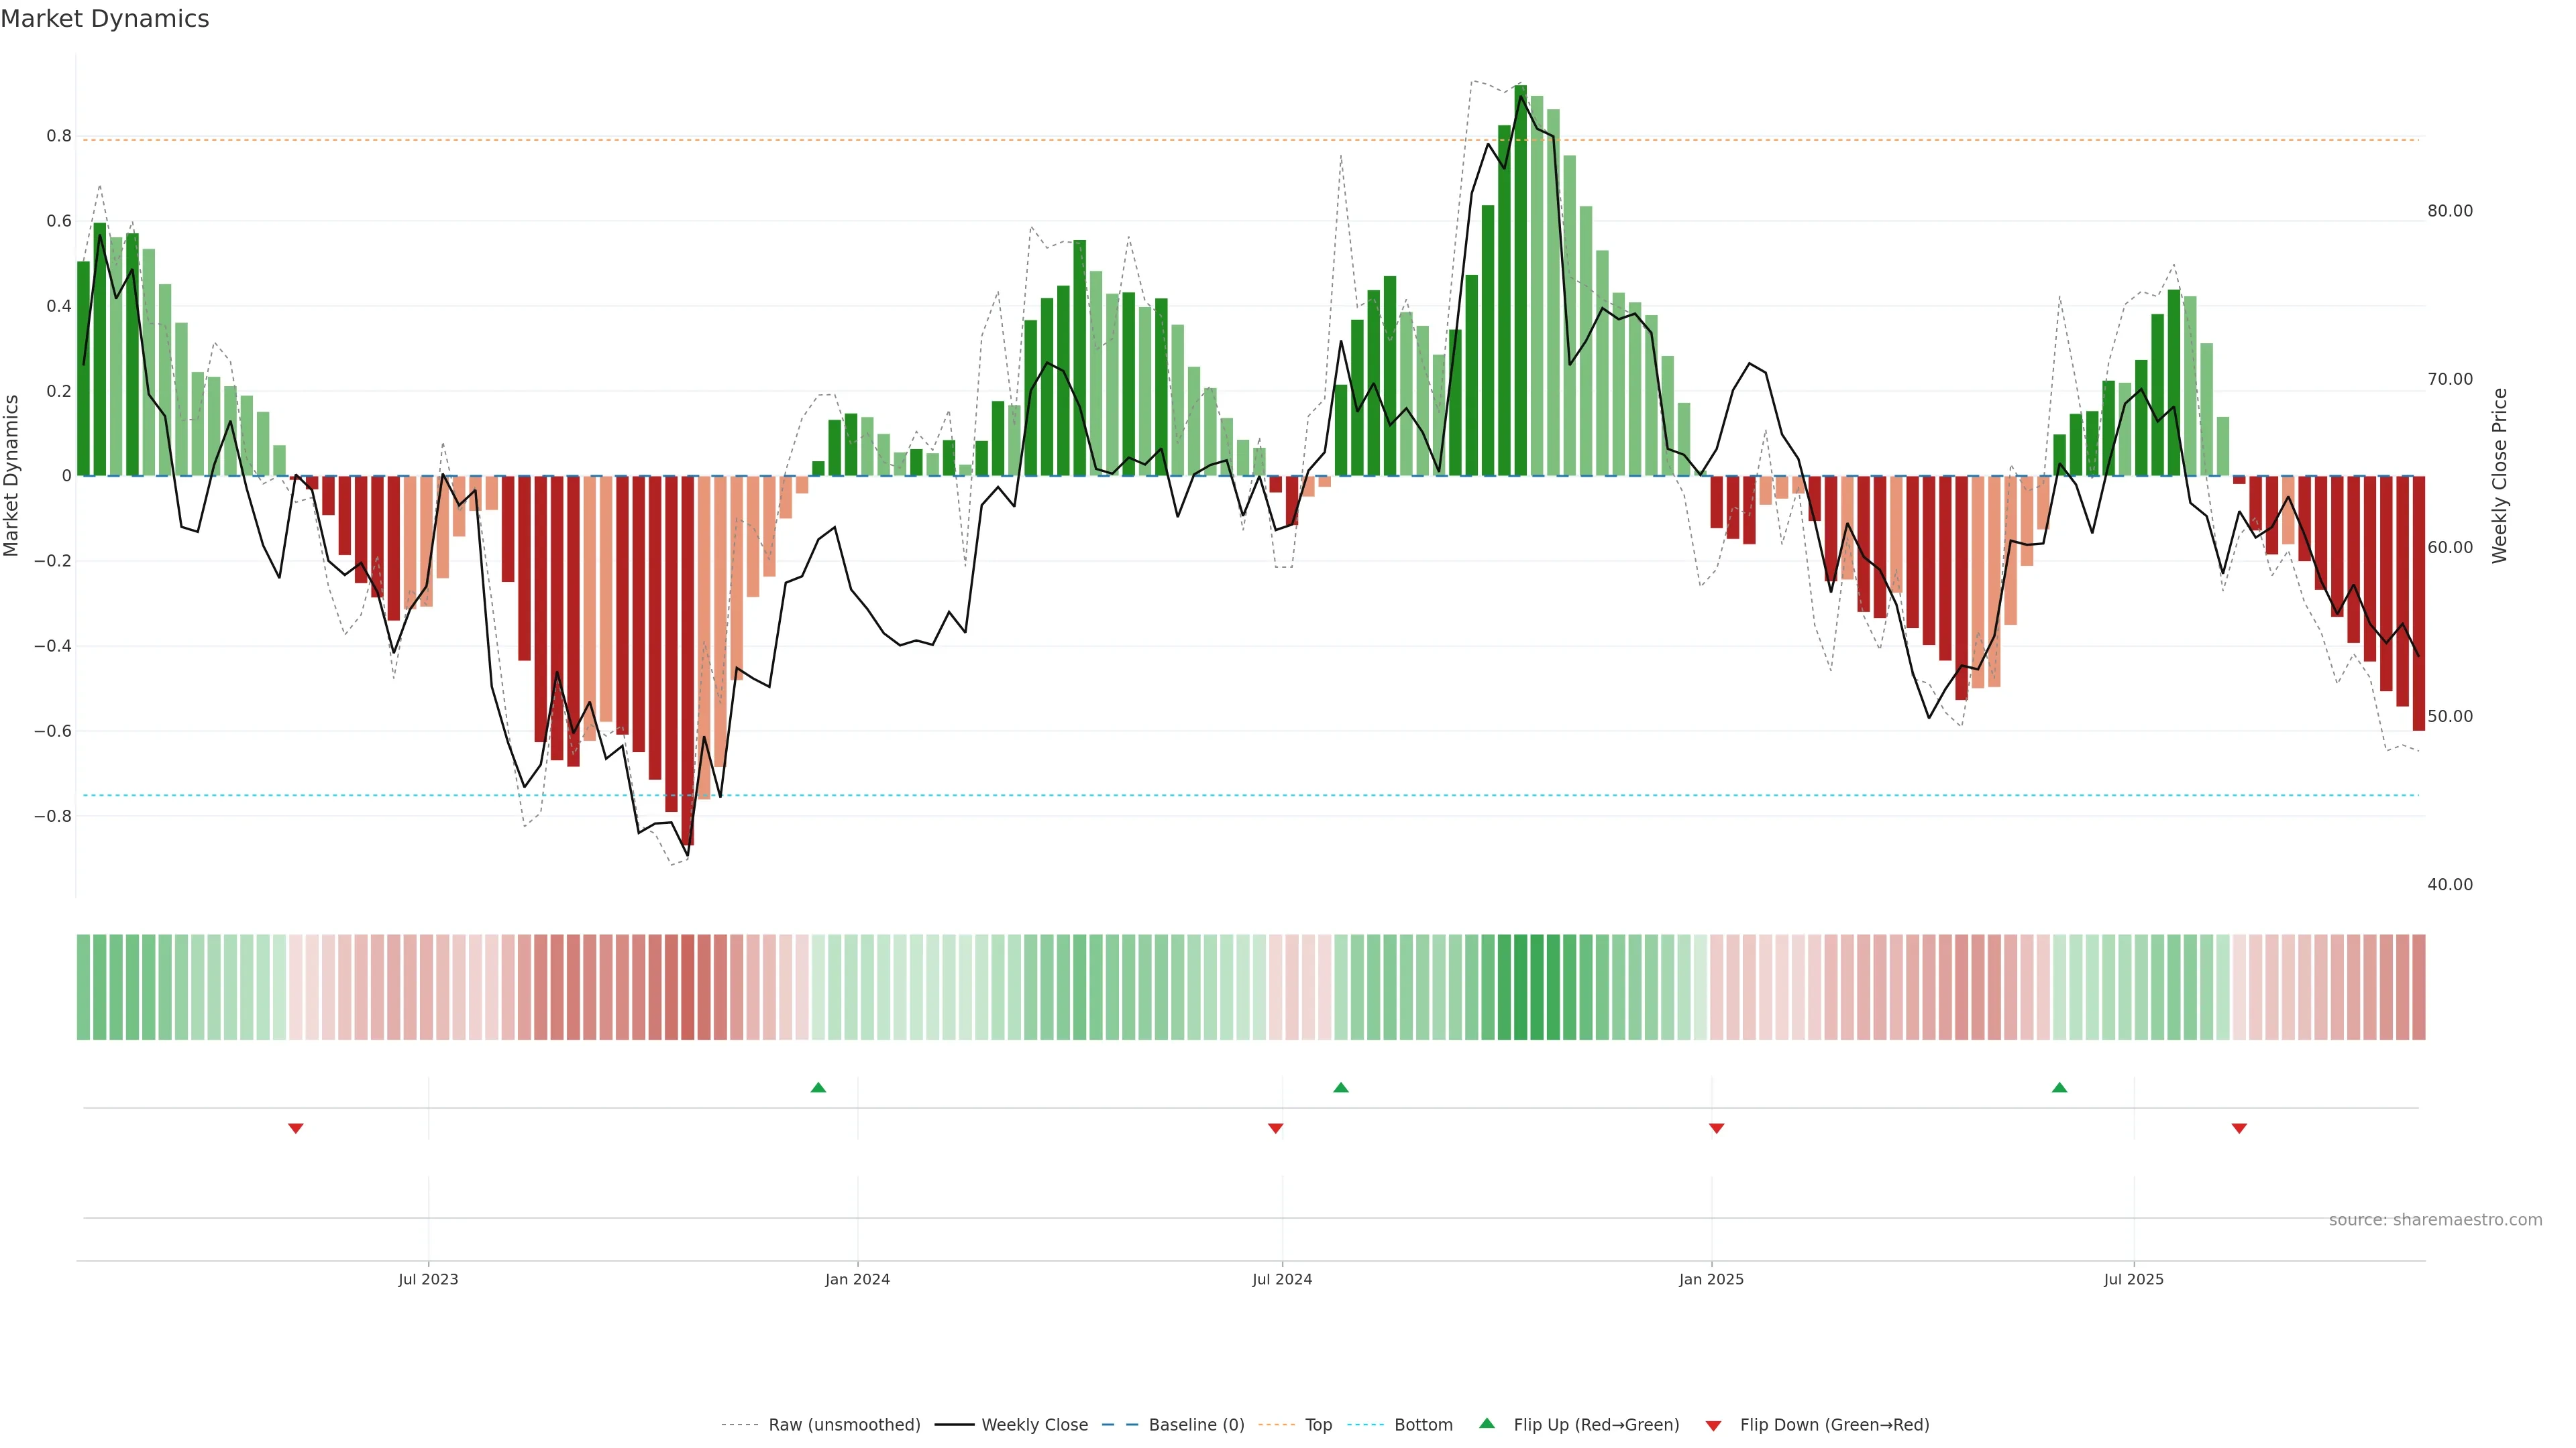Image resolution: width=2576 pixels, height=1448 pixels.
Task: Toggle the Weekly Close legend entry
Action: 1034,1425
